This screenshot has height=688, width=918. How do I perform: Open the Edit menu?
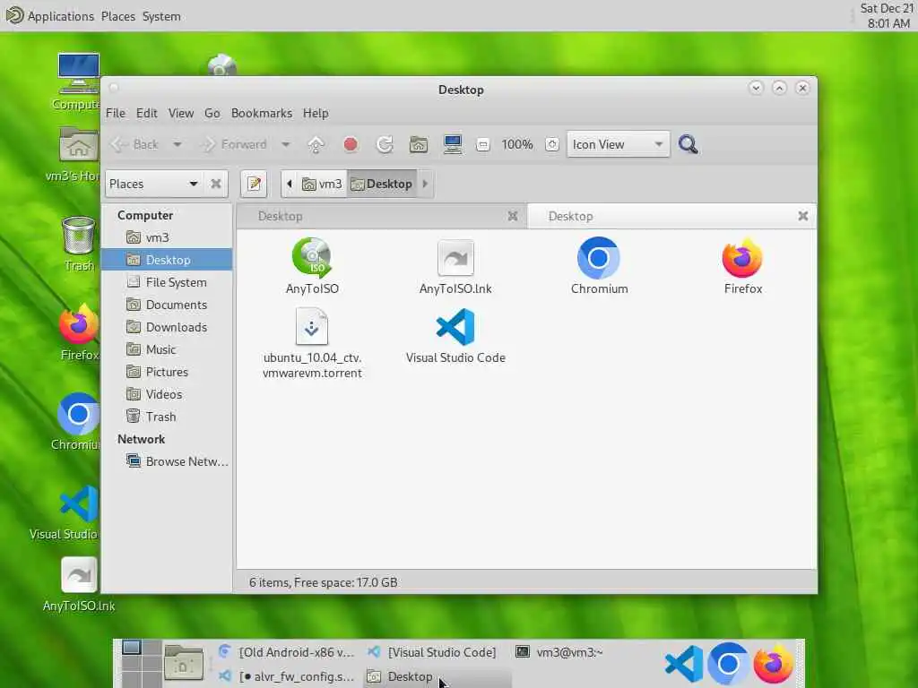[x=146, y=113]
